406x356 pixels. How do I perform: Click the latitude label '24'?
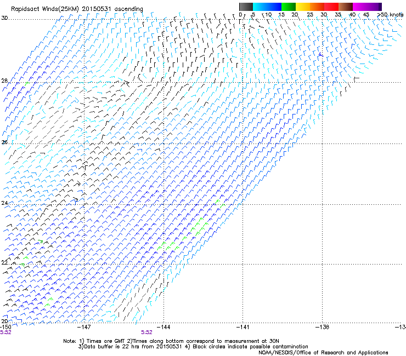tap(4, 203)
